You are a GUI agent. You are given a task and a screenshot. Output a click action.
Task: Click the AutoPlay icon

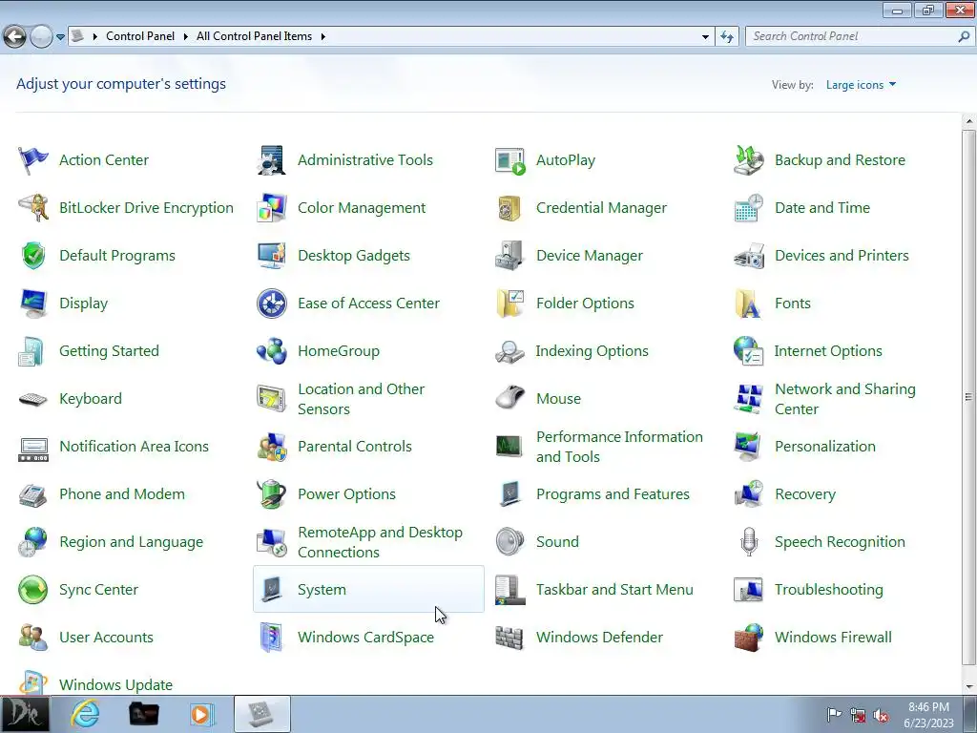click(510, 160)
